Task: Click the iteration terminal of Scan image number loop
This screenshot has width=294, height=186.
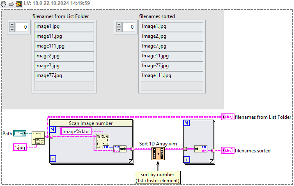Action: pyautogui.click(x=53, y=159)
